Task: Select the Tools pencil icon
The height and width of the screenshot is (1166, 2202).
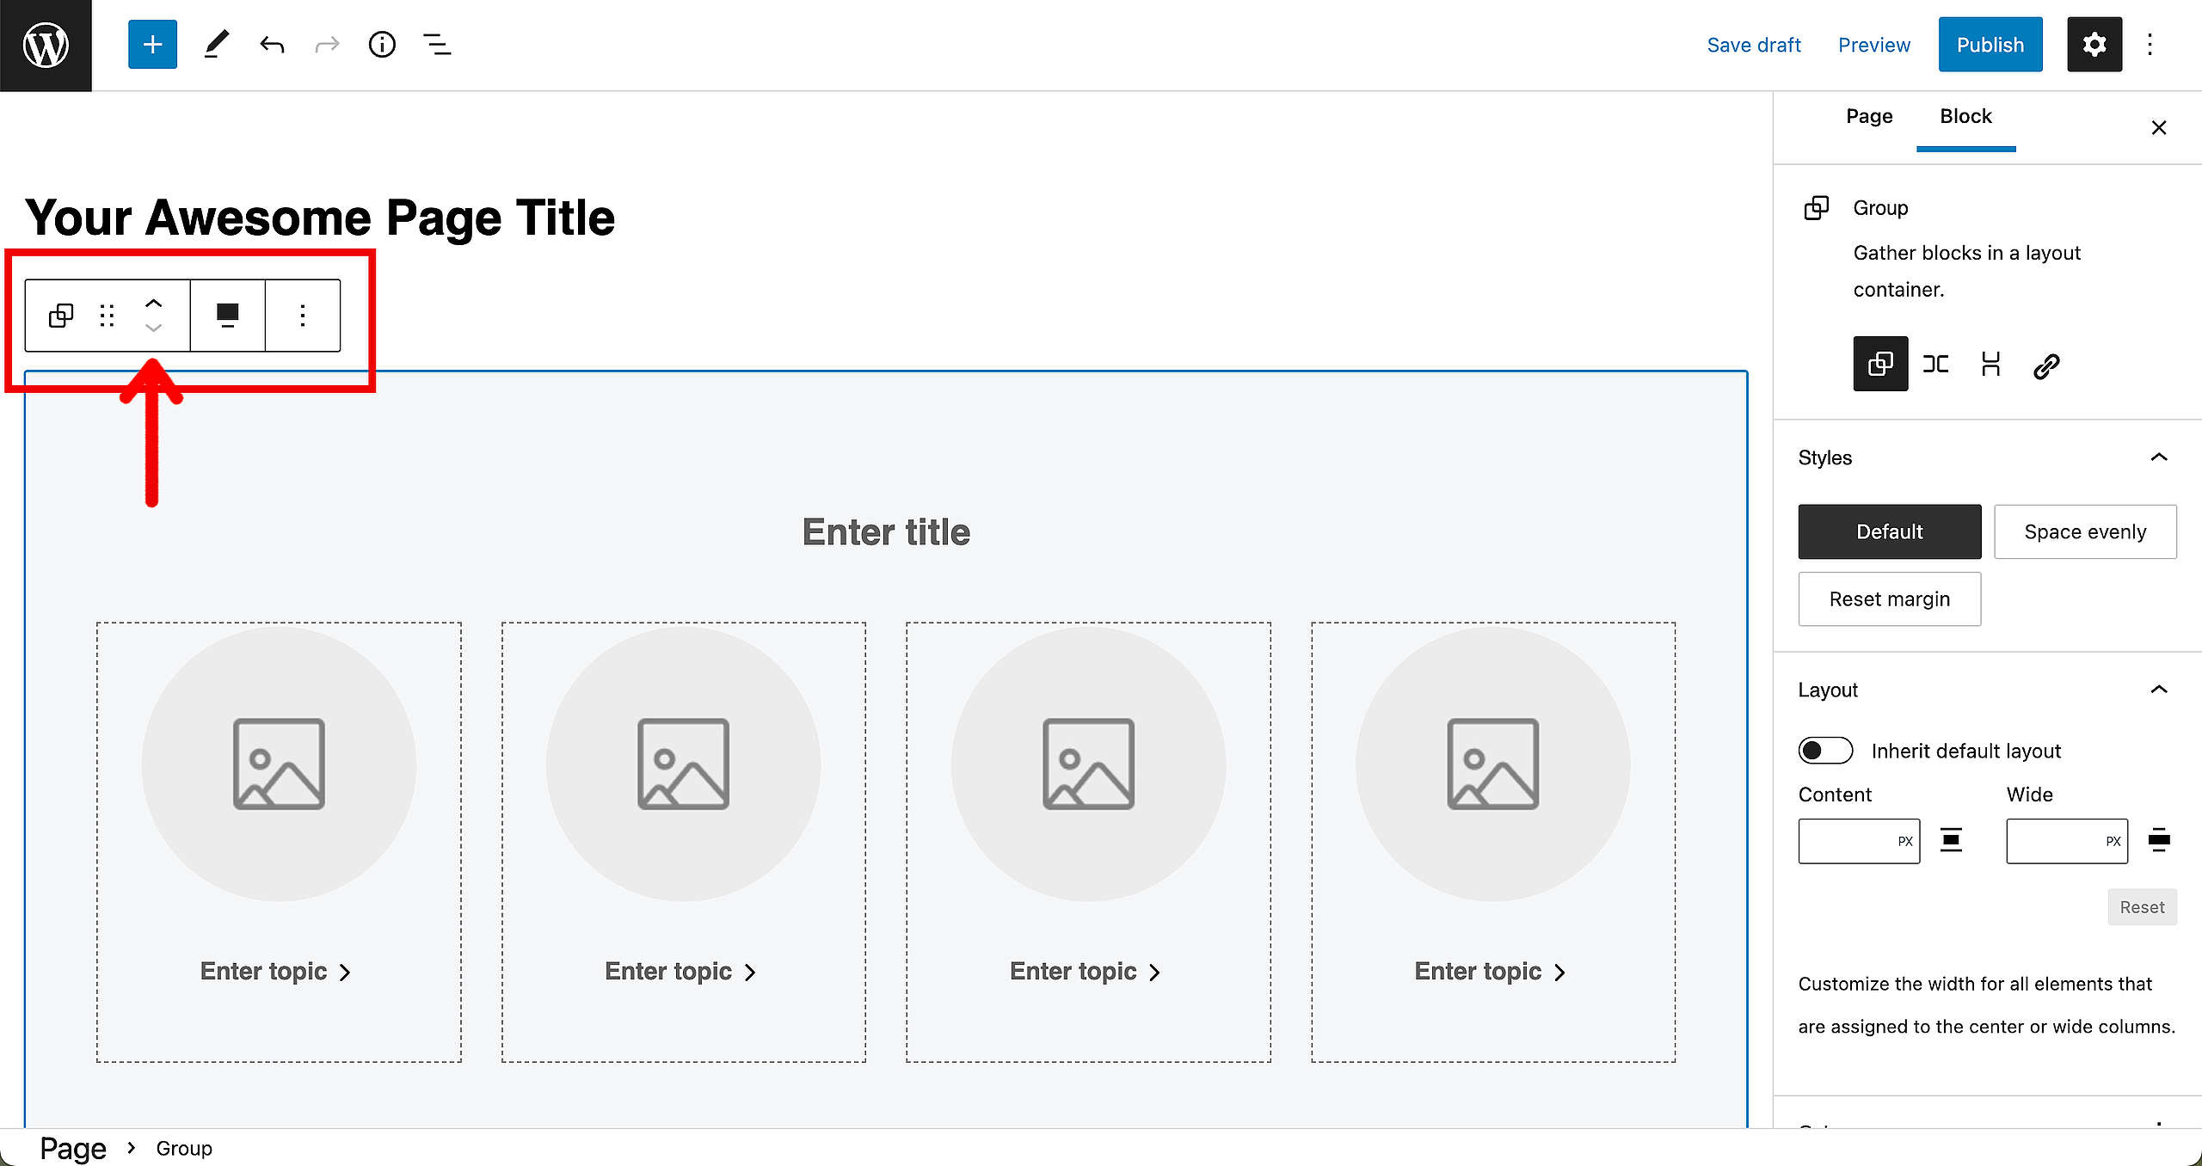Action: pyautogui.click(x=216, y=45)
